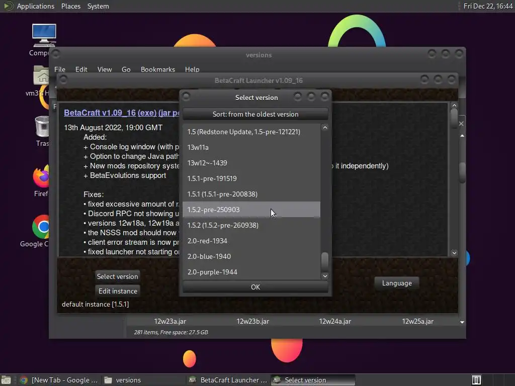
Task: Open Help menu in versions window
Action: [192, 69]
